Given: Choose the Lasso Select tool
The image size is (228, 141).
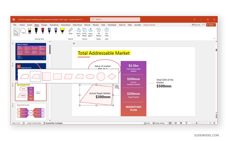Looking at the screenshot, I should (x=23, y=31).
